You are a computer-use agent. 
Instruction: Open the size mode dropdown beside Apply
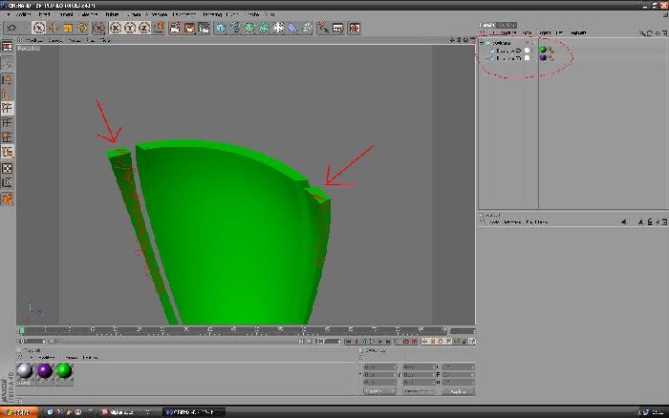pyautogui.click(x=419, y=391)
